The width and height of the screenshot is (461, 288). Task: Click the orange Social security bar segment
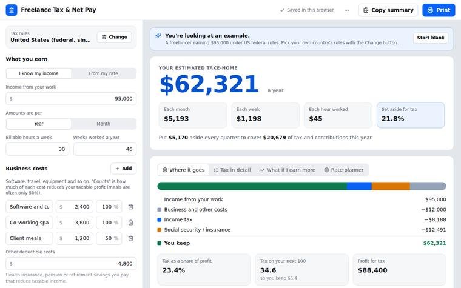(391, 186)
